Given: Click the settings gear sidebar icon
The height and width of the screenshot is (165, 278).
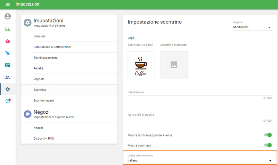Looking at the screenshot, I should point(8,89).
